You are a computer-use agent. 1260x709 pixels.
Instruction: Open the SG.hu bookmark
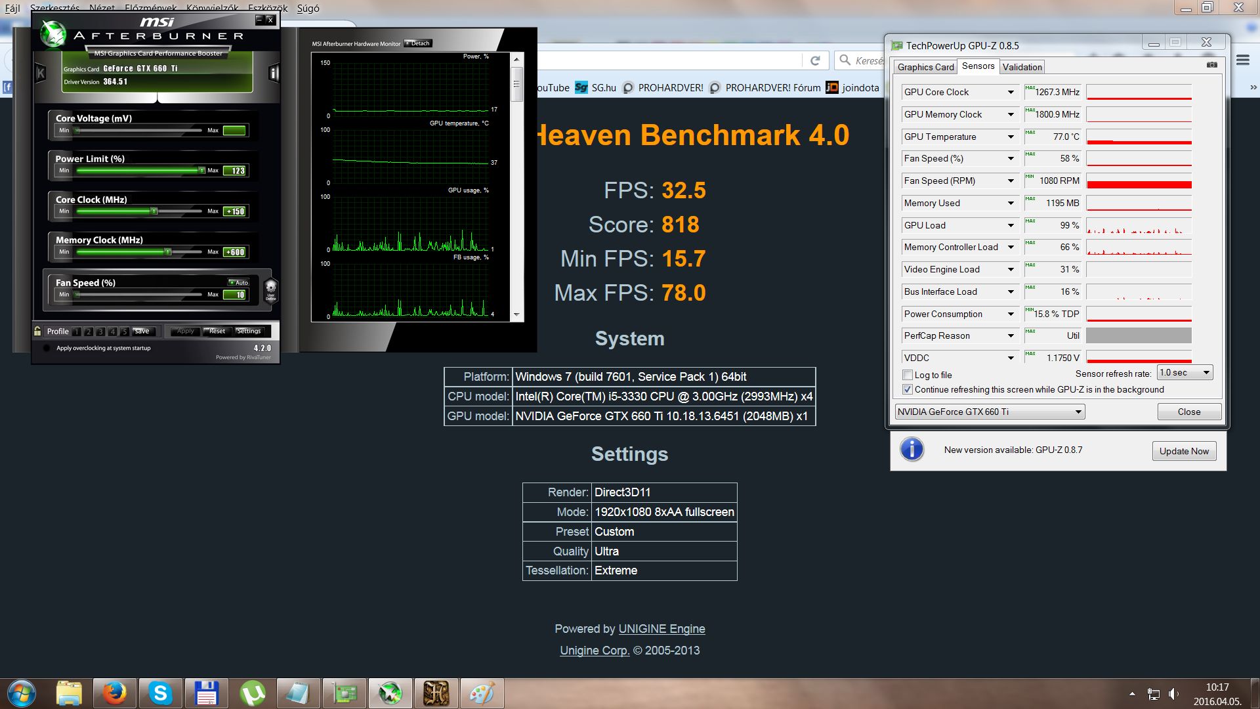(595, 87)
